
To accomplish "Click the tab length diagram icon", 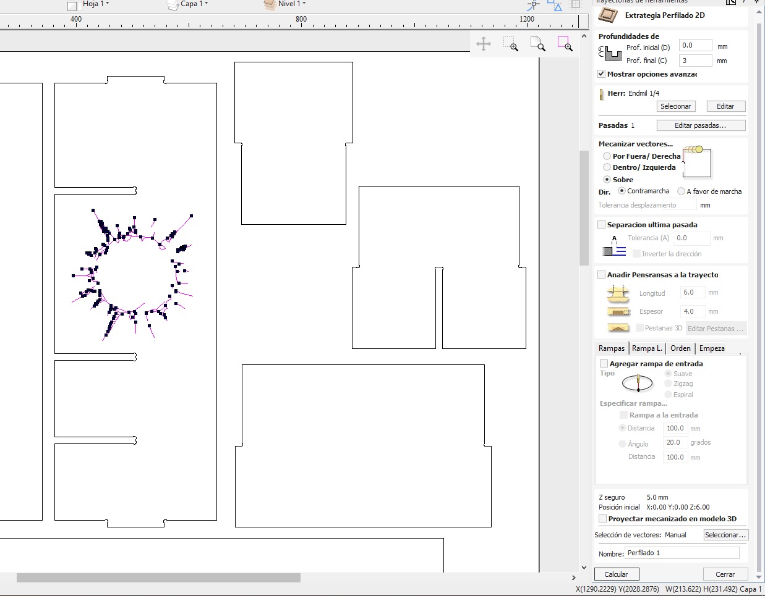I will [618, 293].
